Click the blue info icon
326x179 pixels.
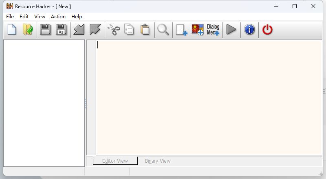click(249, 30)
